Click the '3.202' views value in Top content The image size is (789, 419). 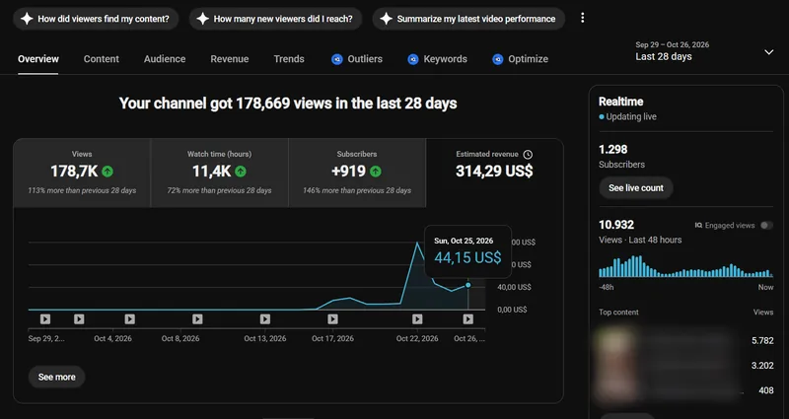[762, 366]
